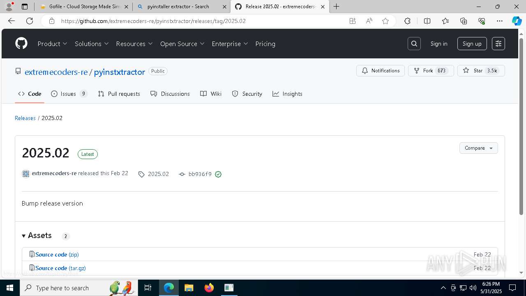Open the Discussions tab
This screenshot has height=296, width=526.
170,94
